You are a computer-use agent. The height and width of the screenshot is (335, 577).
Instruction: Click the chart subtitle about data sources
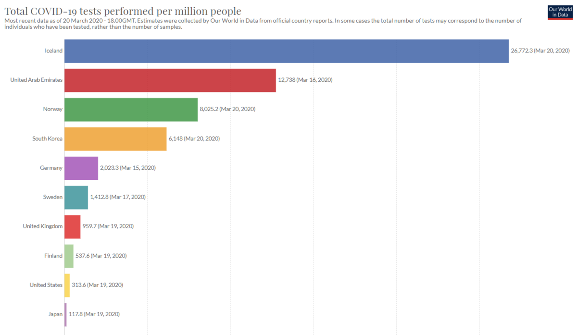[263, 24]
